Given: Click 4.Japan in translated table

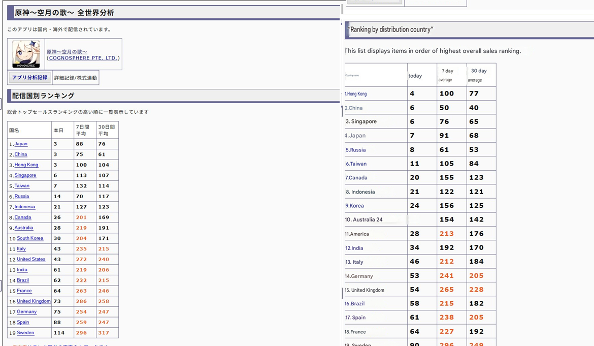Looking at the screenshot, I should [x=355, y=136].
